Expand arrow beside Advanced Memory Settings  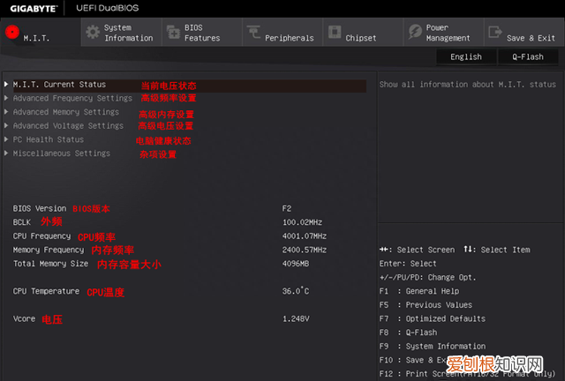(6, 113)
